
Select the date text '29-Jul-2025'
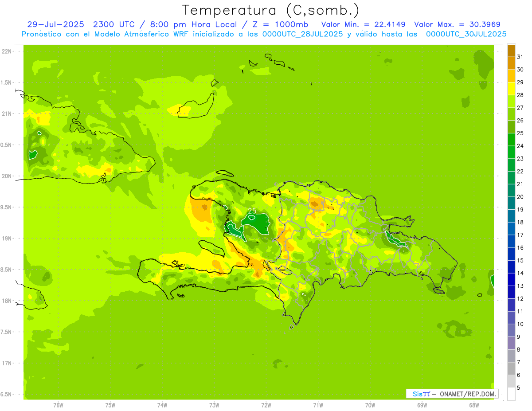point(55,24)
